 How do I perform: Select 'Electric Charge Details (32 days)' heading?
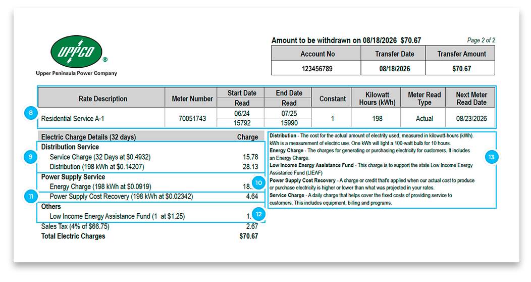pos(88,137)
